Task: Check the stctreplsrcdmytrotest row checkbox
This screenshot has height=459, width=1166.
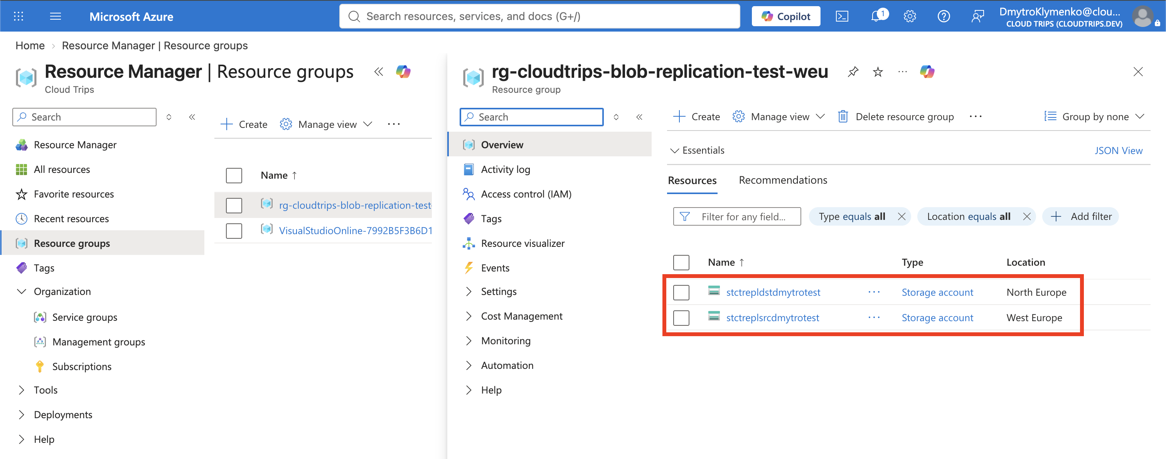Action: pos(681,317)
